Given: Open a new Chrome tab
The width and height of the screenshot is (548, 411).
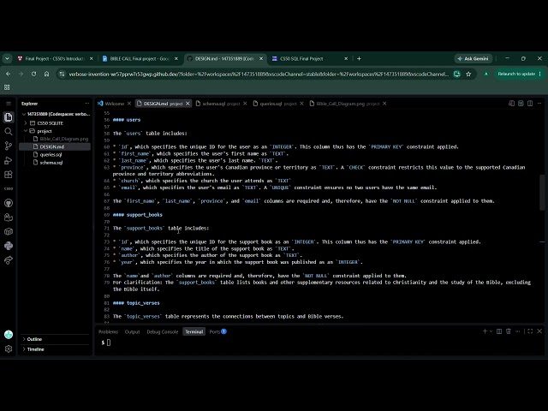Looking at the screenshot, I should (x=359, y=59).
